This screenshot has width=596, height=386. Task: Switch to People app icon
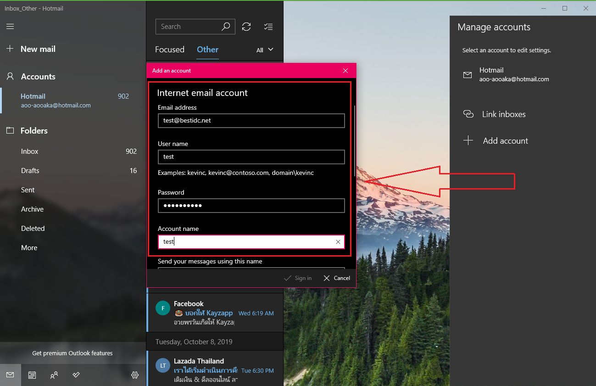pyautogui.click(x=54, y=375)
